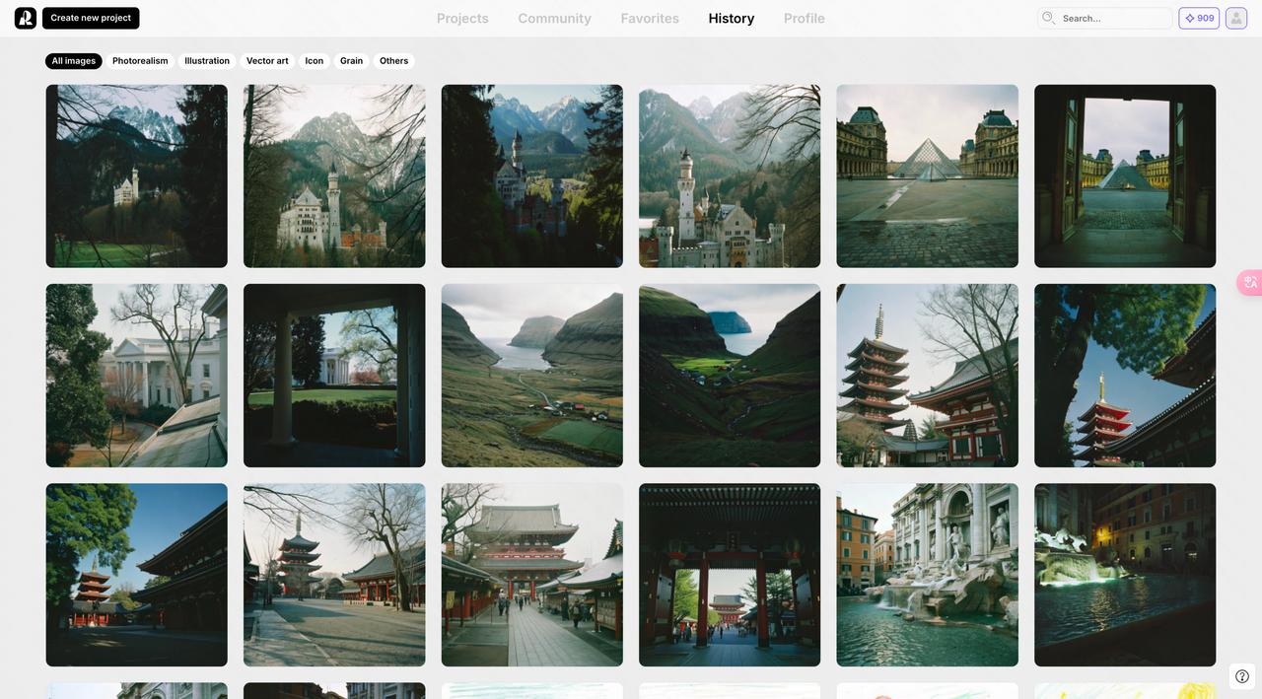Filter by Vector art style
The height and width of the screenshot is (699, 1262).
tap(267, 61)
